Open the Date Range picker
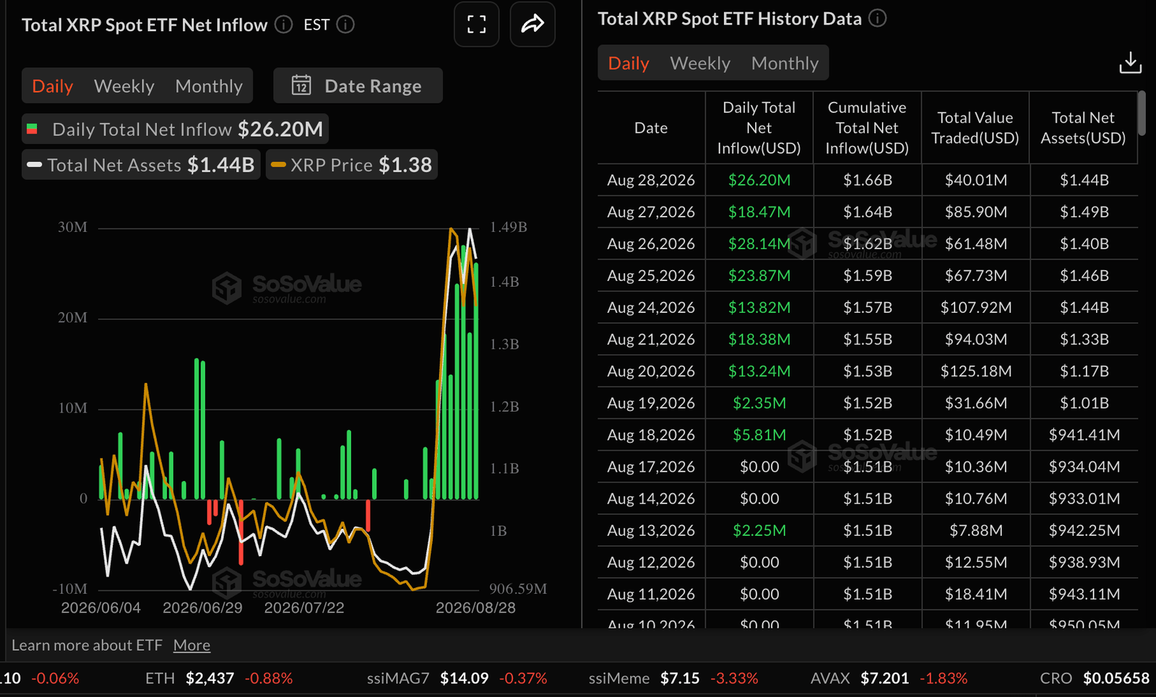The image size is (1156, 697). click(x=358, y=86)
